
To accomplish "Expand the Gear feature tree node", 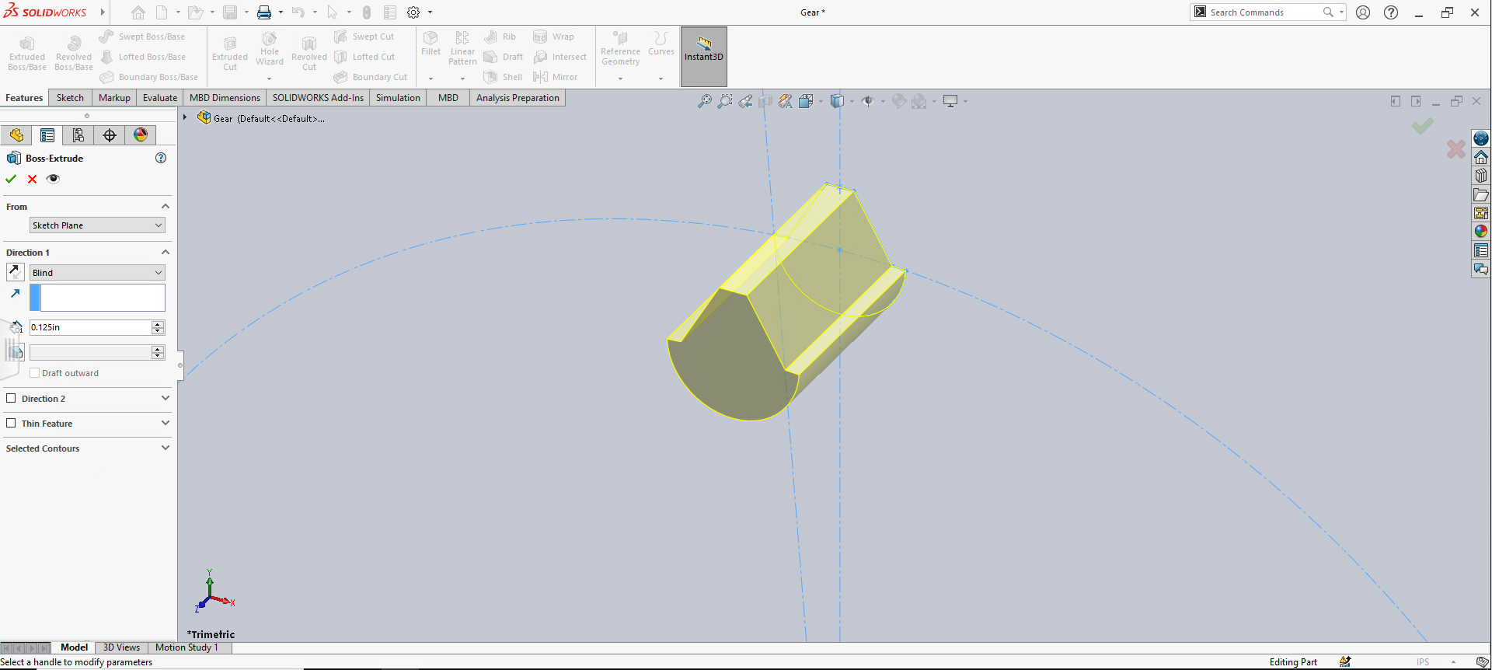I will [x=185, y=118].
